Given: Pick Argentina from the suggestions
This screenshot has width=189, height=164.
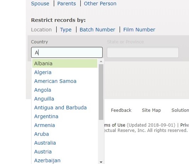Looking at the screenshot, I should [x=46, y=116].
